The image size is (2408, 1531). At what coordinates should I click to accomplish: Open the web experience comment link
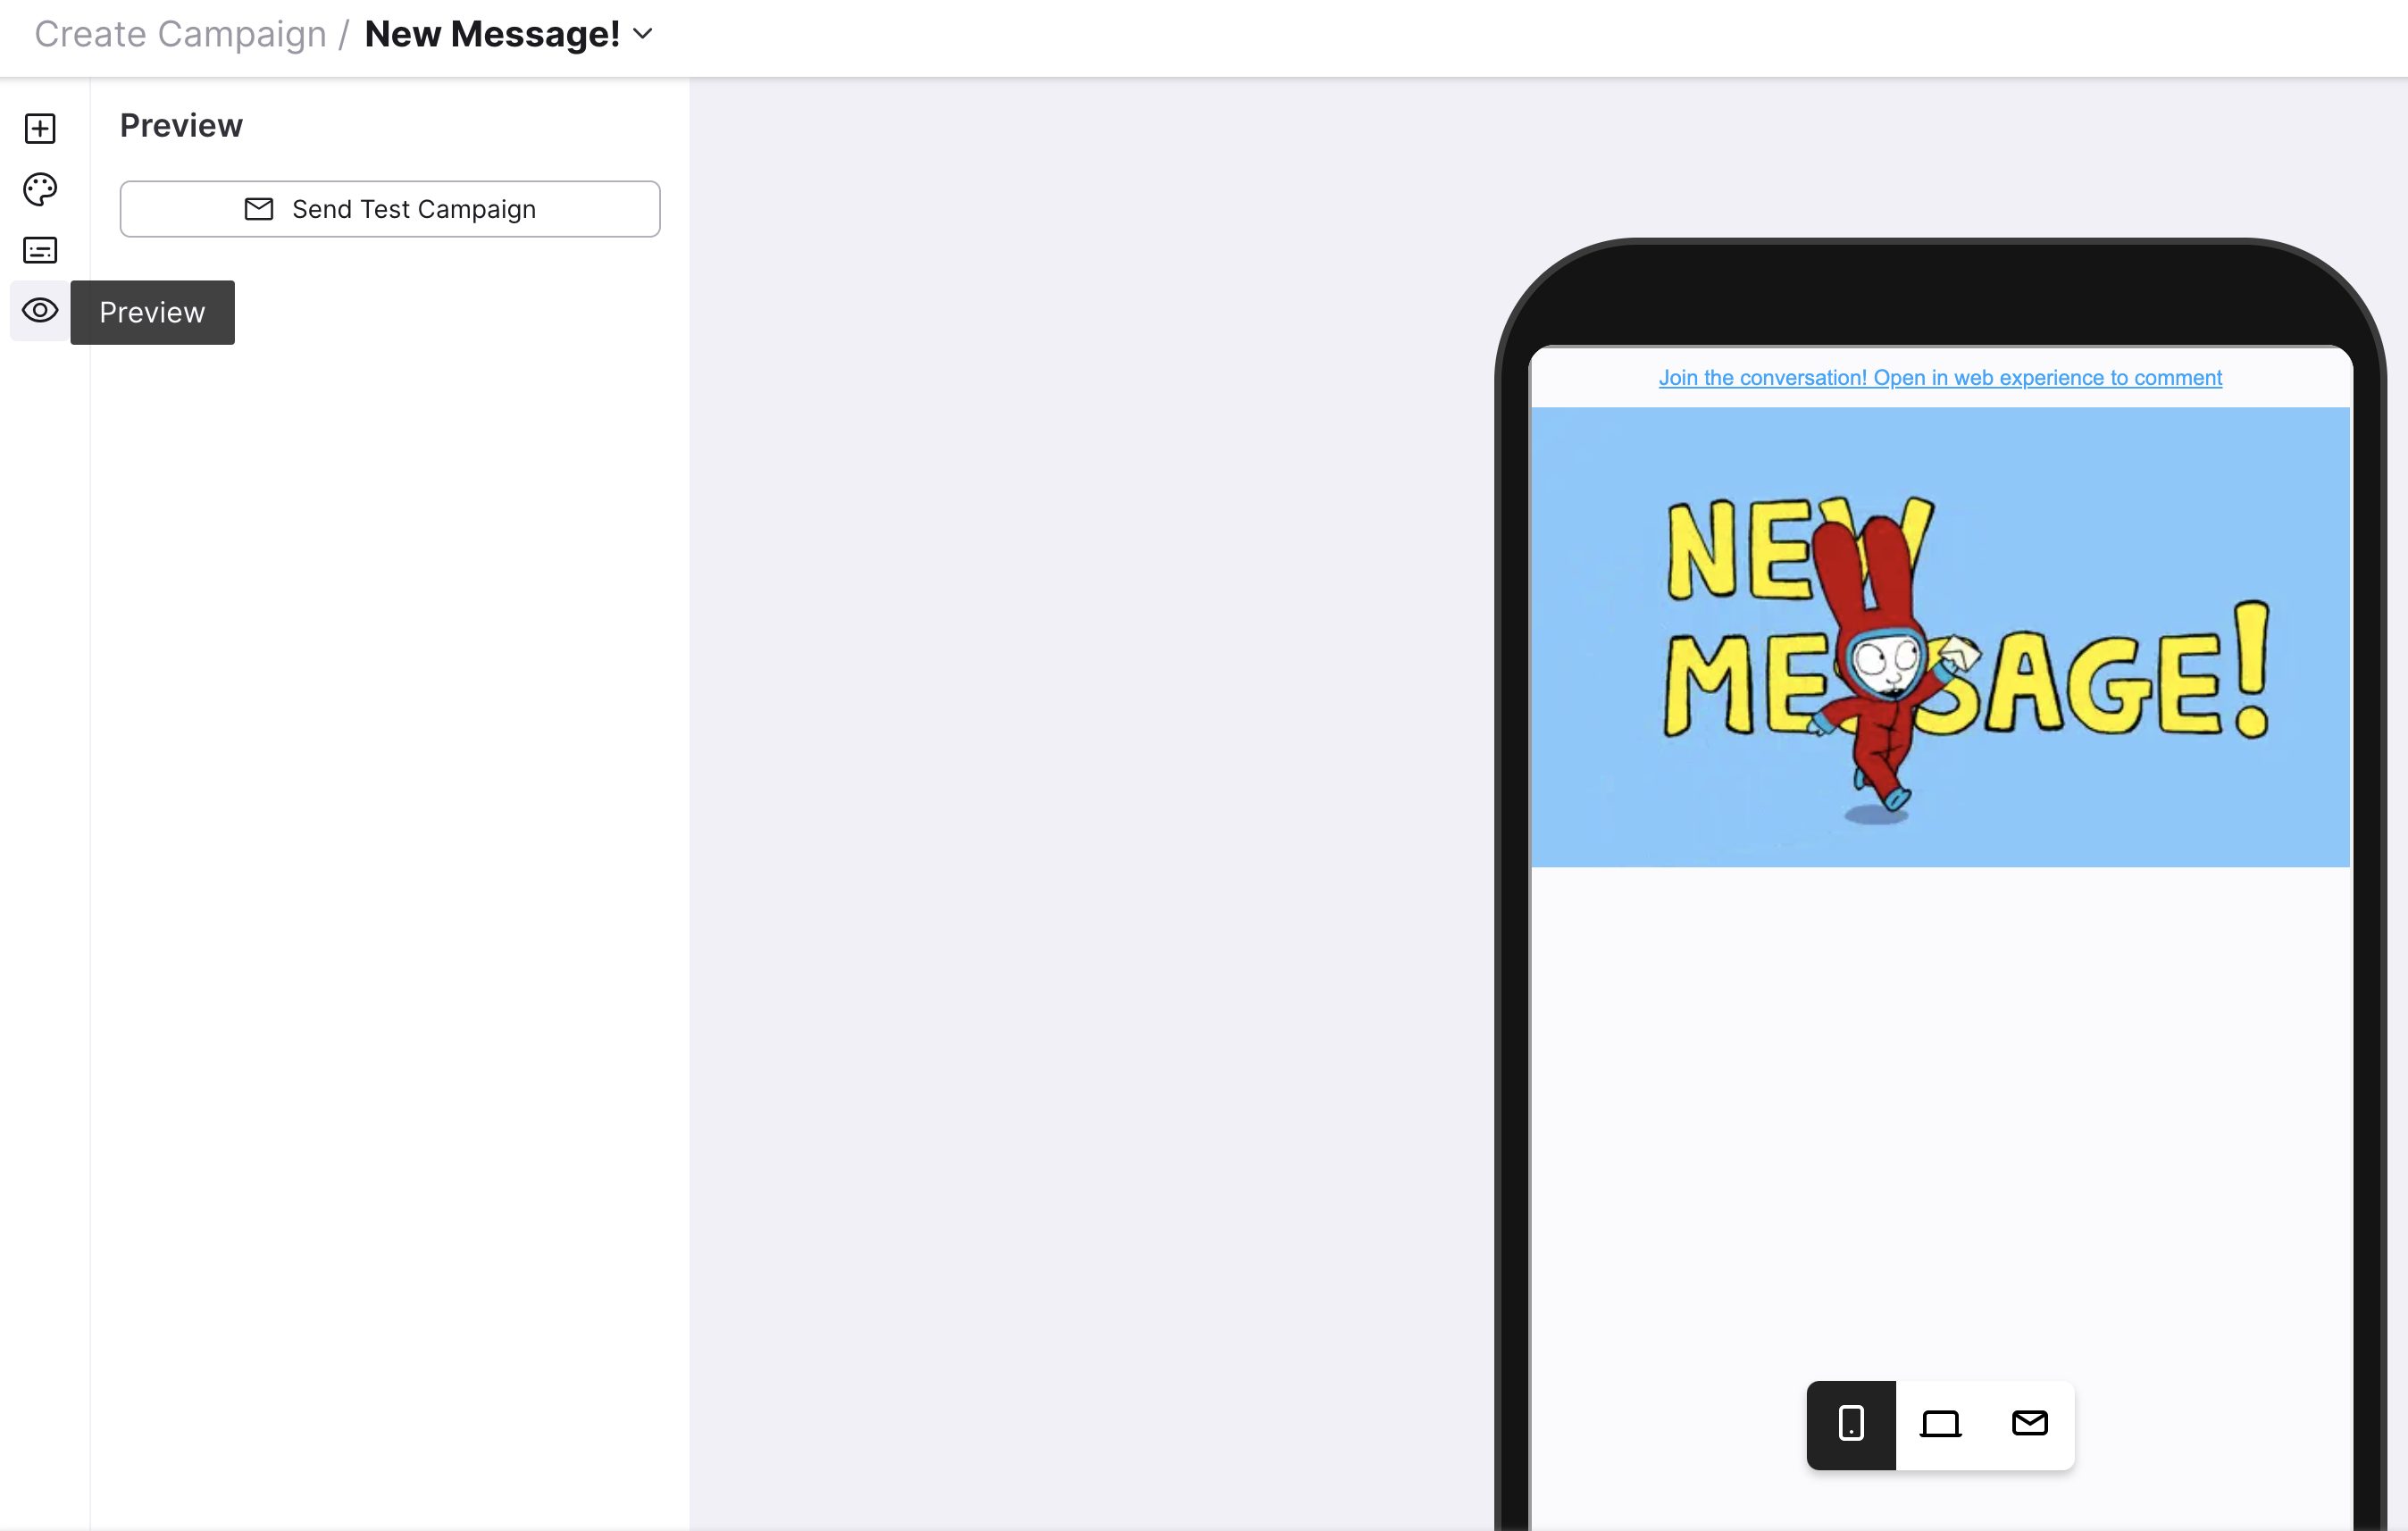[x=1940, y=378]
